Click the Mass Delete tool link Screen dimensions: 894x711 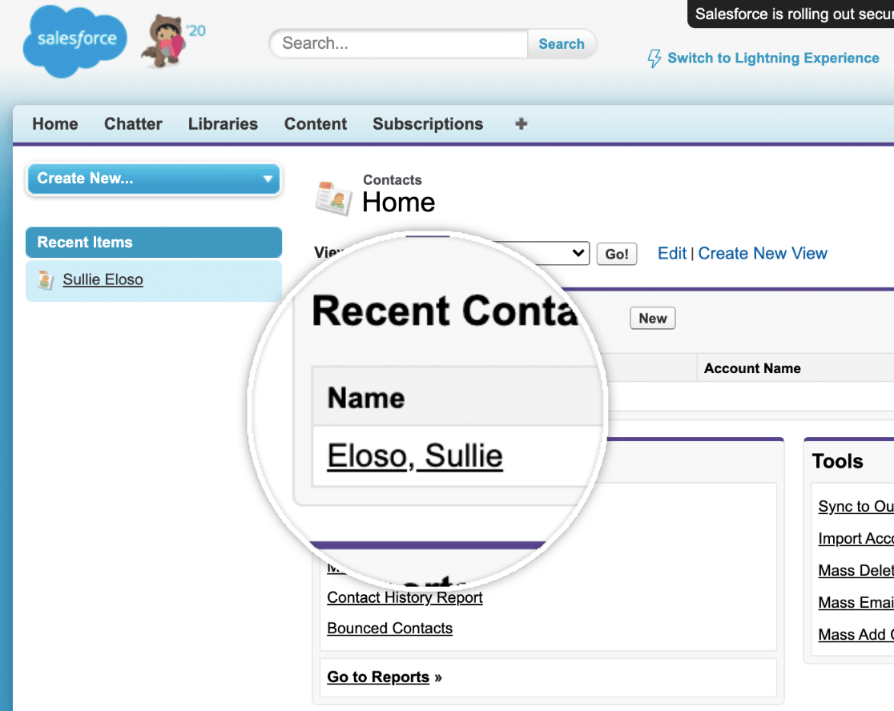coord(856,570)
